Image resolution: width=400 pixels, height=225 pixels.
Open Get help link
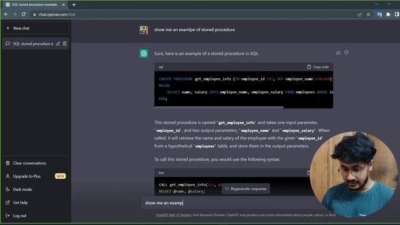click(36, 202)
